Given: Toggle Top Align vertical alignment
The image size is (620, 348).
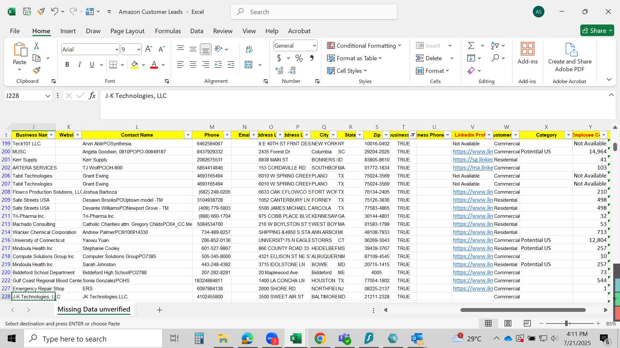Looking at the screenshot, I should (x=180, y=49).
